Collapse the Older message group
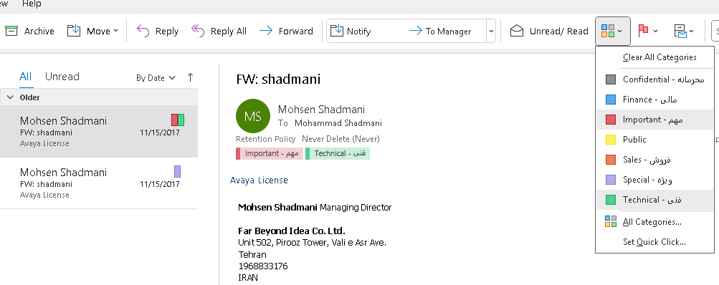The height and width of the screenshot is (285, 719). click(x=10, y=97)
